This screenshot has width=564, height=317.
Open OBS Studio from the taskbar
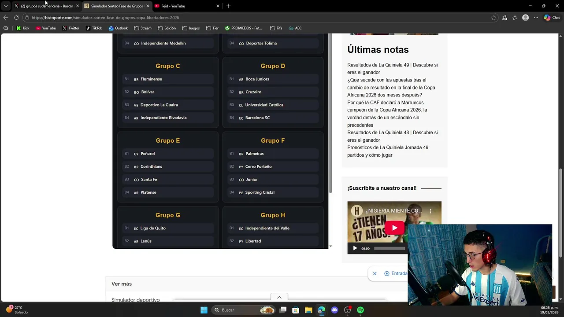click(x=348, y=310)
